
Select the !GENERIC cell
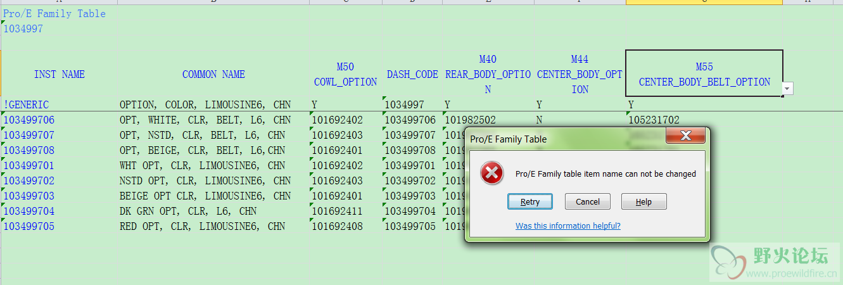(x=59, y=104)
